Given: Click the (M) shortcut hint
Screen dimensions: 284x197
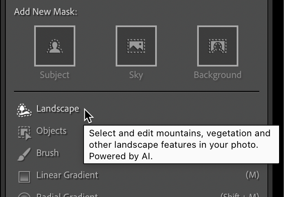Looking at the screenshot, I should 252,175.
